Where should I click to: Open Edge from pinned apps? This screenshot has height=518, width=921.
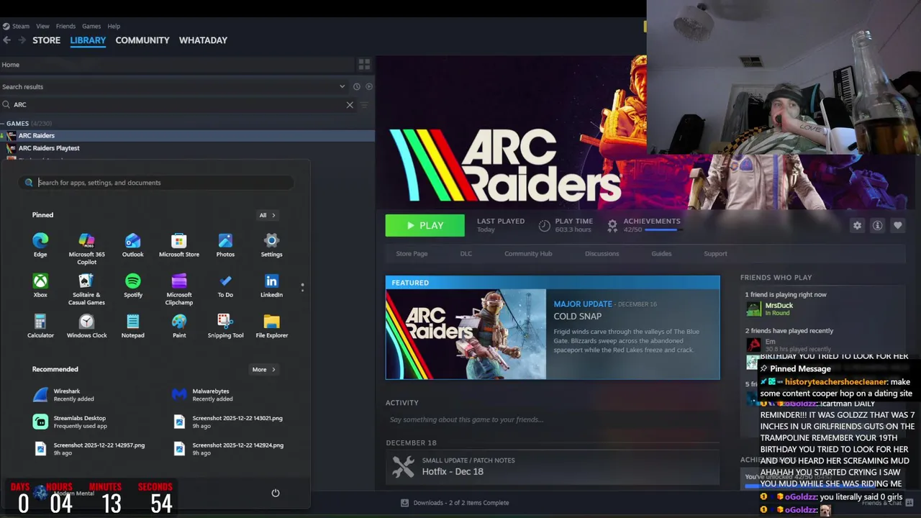[40, 245]
